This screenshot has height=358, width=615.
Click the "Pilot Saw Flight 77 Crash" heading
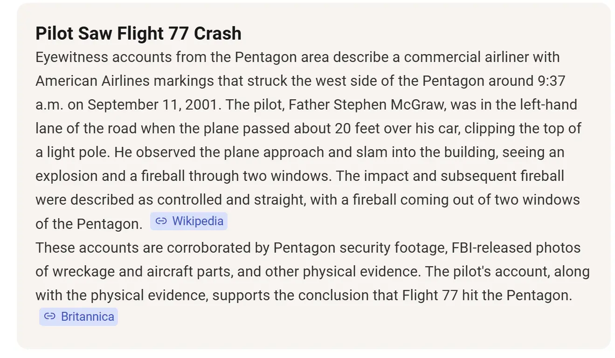(x=138, y=34)
